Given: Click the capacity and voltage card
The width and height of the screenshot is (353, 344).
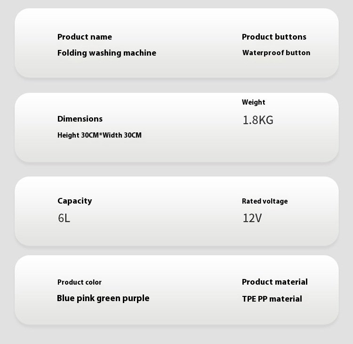Looking at the screenshot, I should 176,211.
